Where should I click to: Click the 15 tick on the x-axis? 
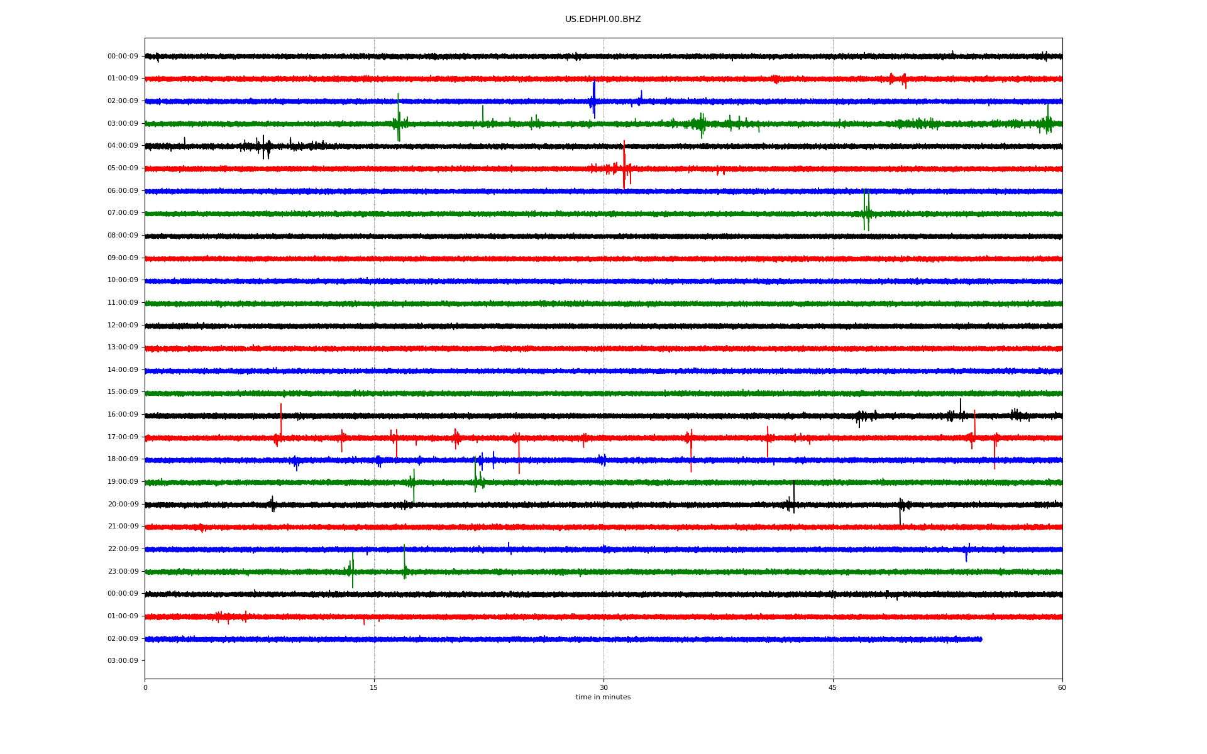click(x=374, y=687)
